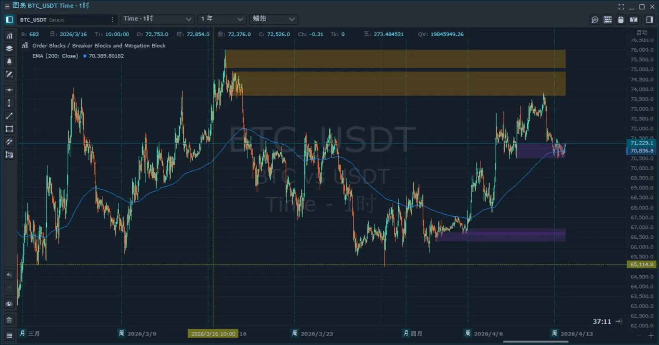Click the undo arrow button
The image size is (659, 345).
(9, 275)
